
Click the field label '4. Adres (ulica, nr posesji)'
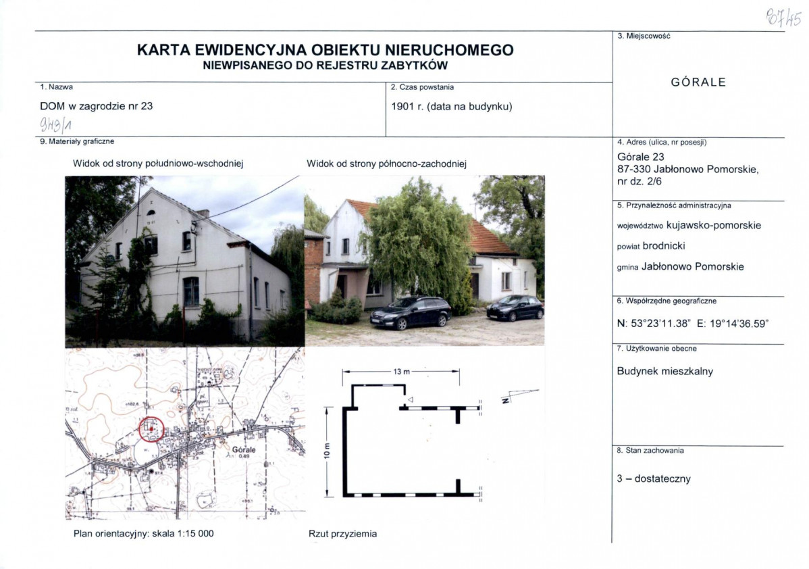(661, 142)
